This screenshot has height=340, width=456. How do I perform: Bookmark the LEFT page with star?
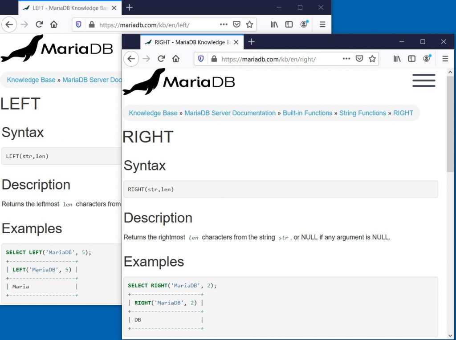(x=249, y=24)
